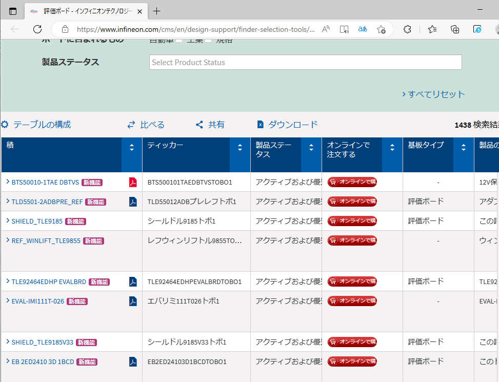Open PDF for TLD5501-2ADBPRE_REF

[x=133, y=202]
